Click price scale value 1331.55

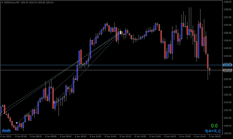(x=227, y=110)
